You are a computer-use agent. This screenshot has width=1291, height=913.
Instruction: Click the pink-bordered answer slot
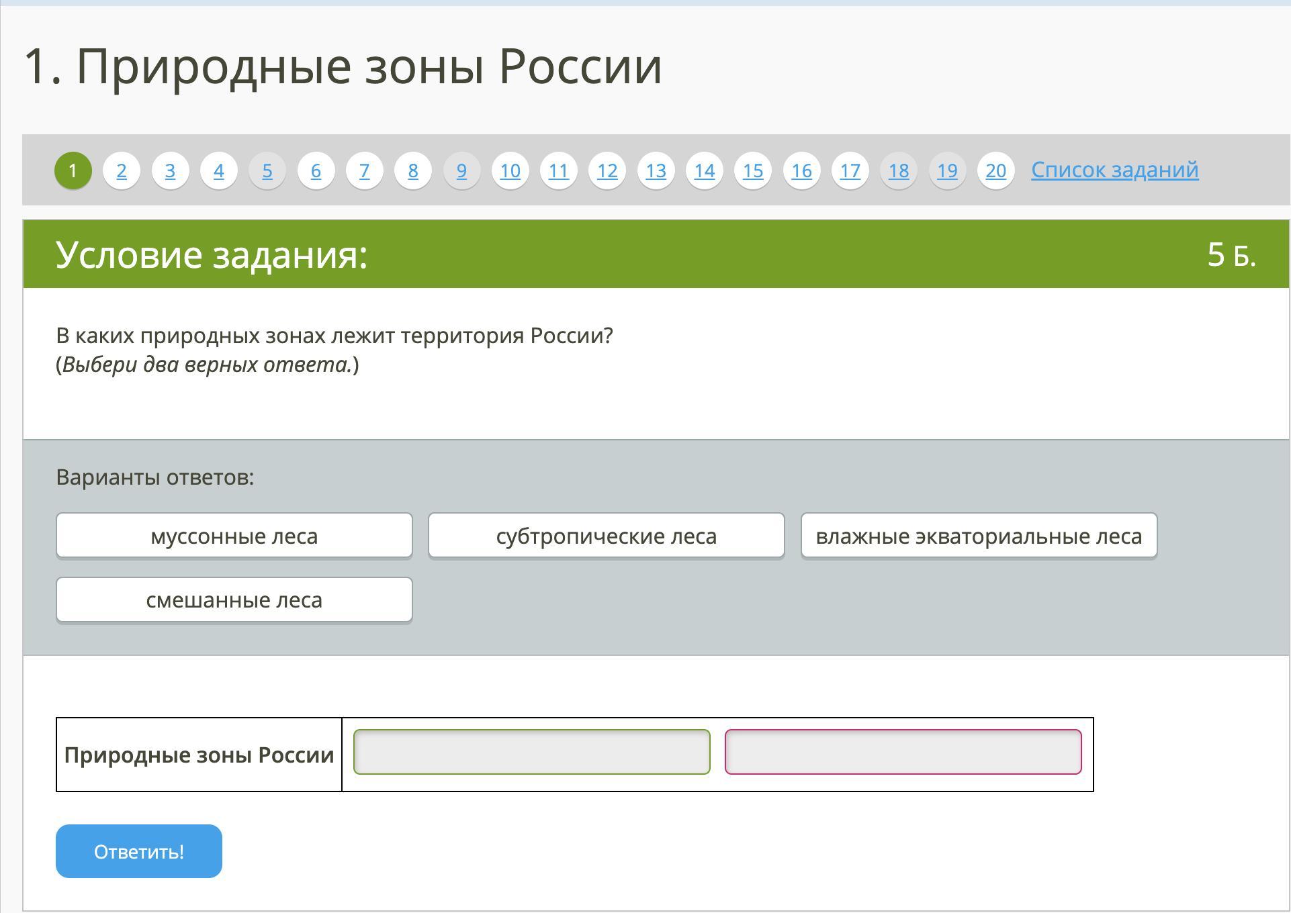(903, 752)
